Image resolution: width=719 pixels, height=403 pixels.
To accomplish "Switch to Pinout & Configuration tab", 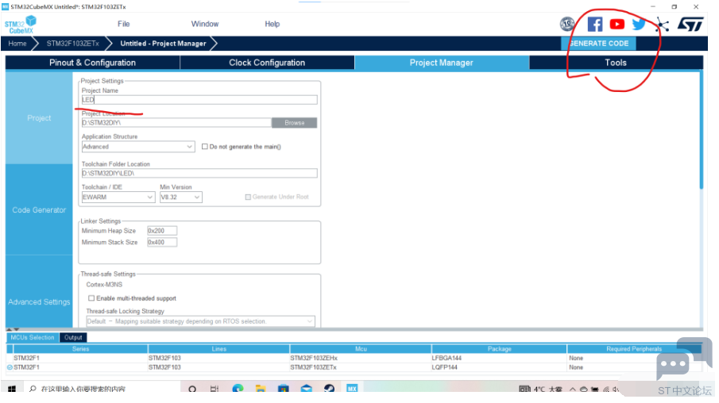I will (93, 63).
